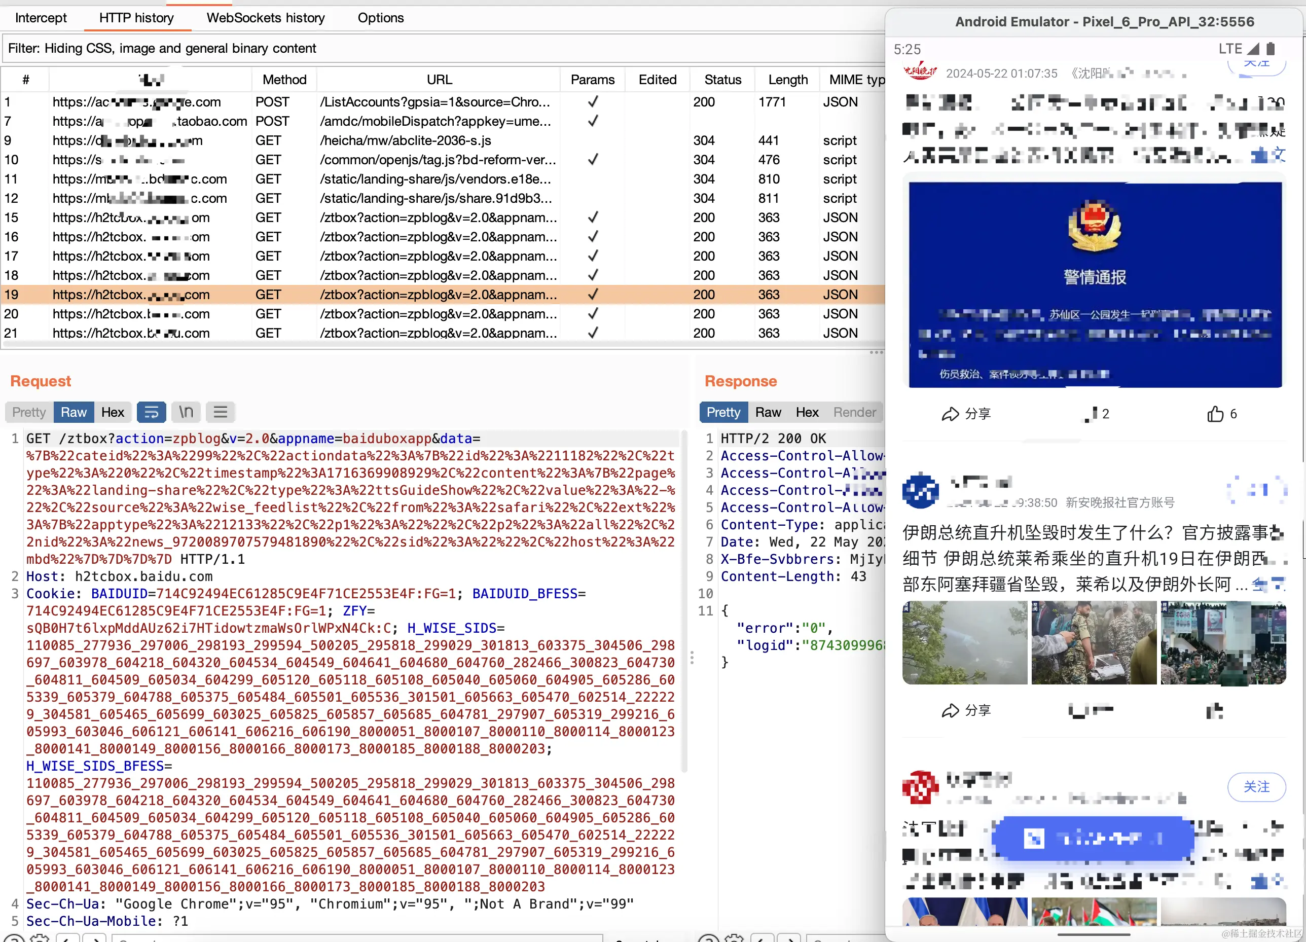The height and width of the screenshot is (942, 1306).
Task: Click the \n show non-printable characters icon
Action: [186, 412]
